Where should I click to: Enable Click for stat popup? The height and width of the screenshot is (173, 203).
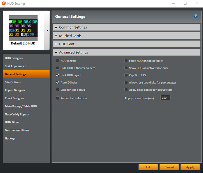point(58,90)
